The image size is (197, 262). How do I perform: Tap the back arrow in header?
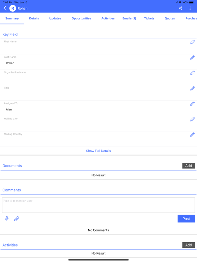[x=5, y=8]
